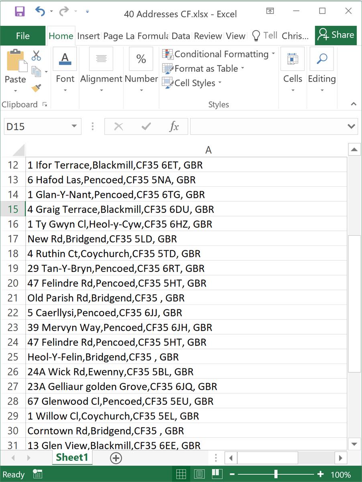The width and height of the screenshot is (362, 482).
Task: Select cell with Old Parish Rd address
Action: (186, 298)
